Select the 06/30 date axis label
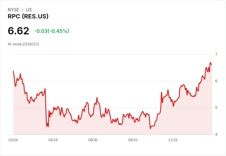Viewport: 226px width, 156px height. pos(93,140)
